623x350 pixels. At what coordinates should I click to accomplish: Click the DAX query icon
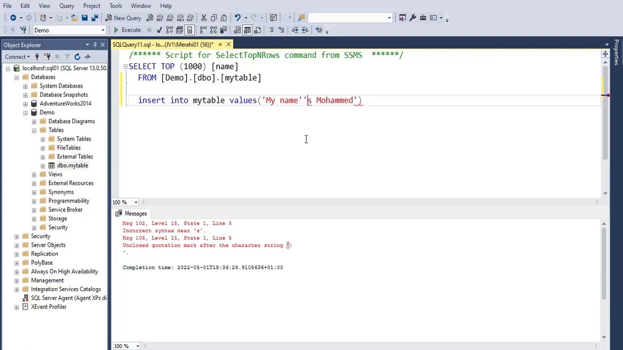[x=190, y=18]
